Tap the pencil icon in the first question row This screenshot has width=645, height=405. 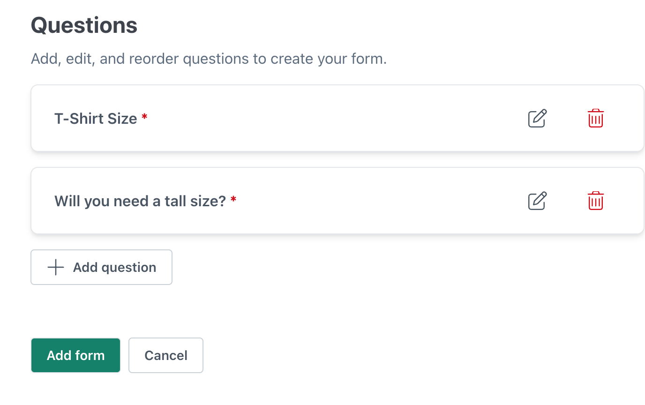[537, 119]
